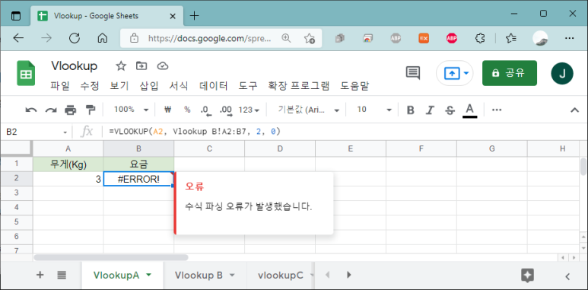Print the spreadsheet
588x290 pixels.
click(x=71, y=110)
